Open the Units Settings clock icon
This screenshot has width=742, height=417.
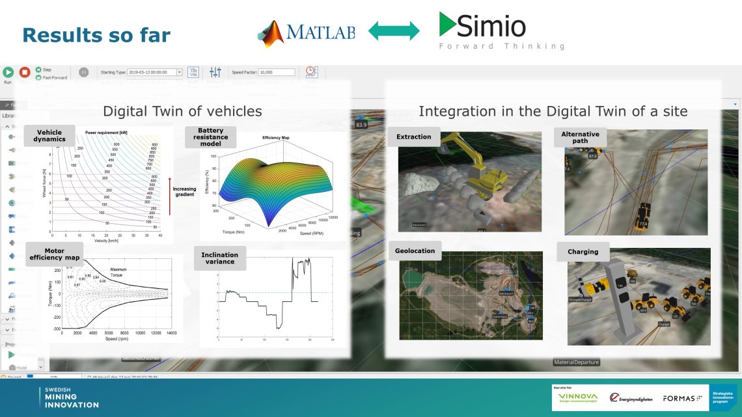[311, 72]
